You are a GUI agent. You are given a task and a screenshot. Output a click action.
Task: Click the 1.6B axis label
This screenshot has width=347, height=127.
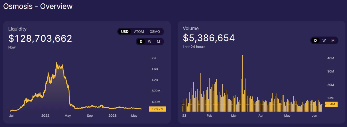(x=155, y=69)
